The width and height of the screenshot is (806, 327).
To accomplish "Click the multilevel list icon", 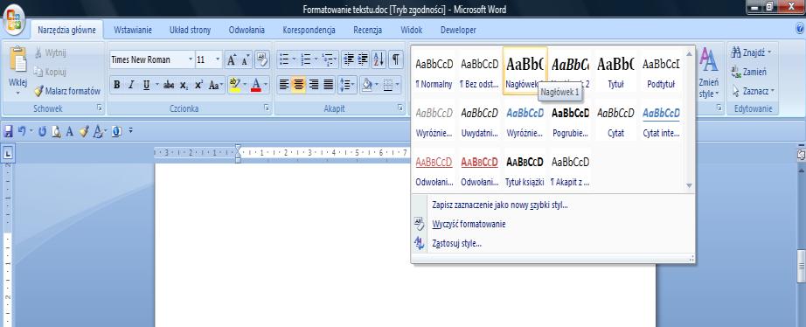I will 327,59.
